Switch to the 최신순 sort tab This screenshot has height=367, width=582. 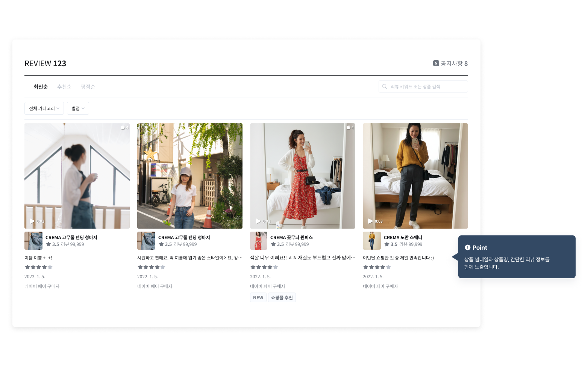pos(41,87)
